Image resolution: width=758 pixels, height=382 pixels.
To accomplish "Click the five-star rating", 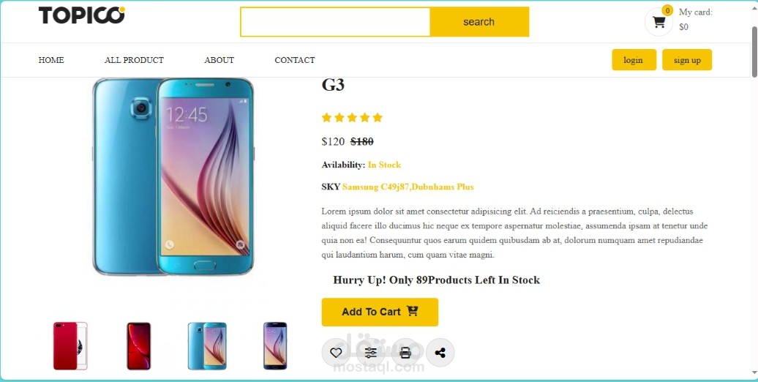I will [x=352, y=118].
